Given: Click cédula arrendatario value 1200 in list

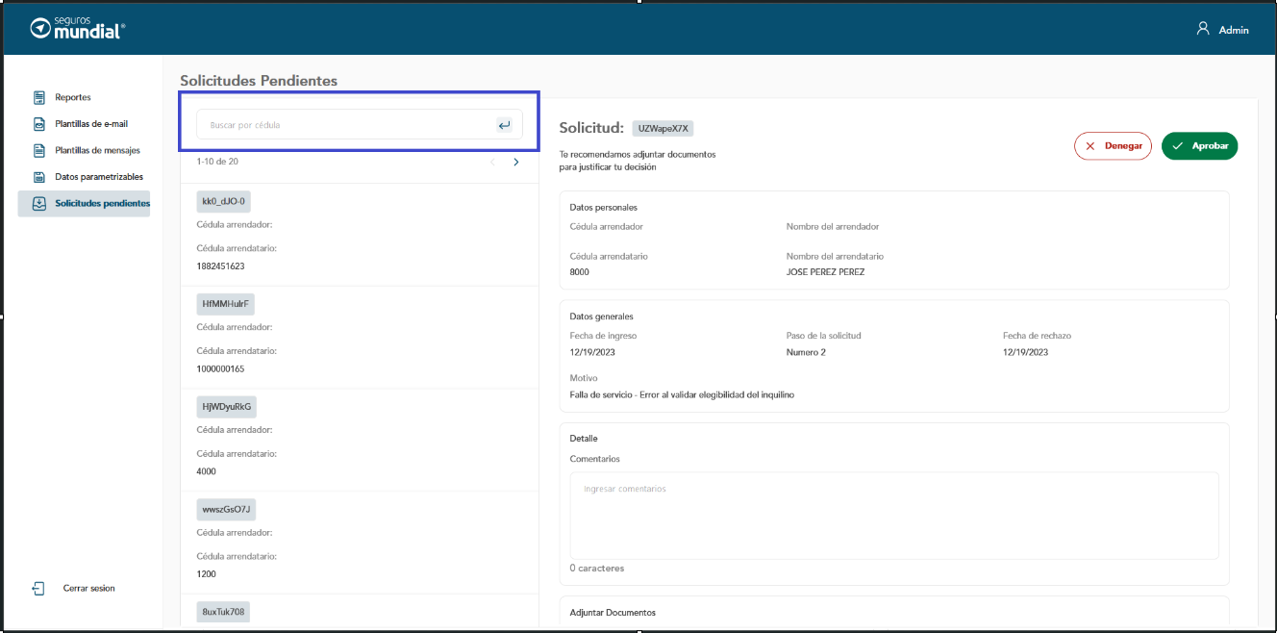Looking at the screenshot, I should (x=206, y=574).
